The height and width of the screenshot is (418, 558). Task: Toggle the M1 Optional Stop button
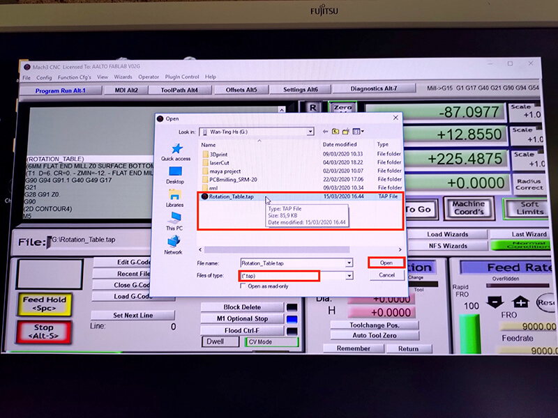coord(242,318)
